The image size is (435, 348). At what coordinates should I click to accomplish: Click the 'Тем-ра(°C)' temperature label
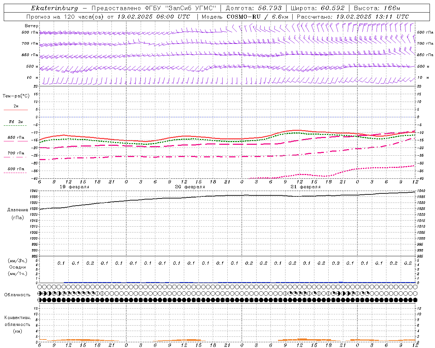tap(16, 96)
